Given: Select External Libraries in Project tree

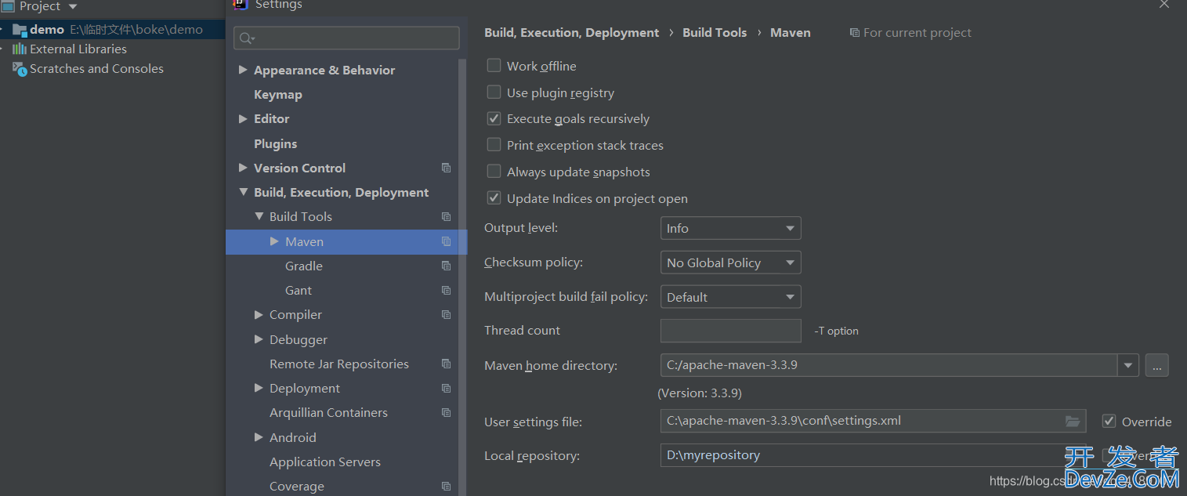Looking at the screenshot, I should 78,49.
